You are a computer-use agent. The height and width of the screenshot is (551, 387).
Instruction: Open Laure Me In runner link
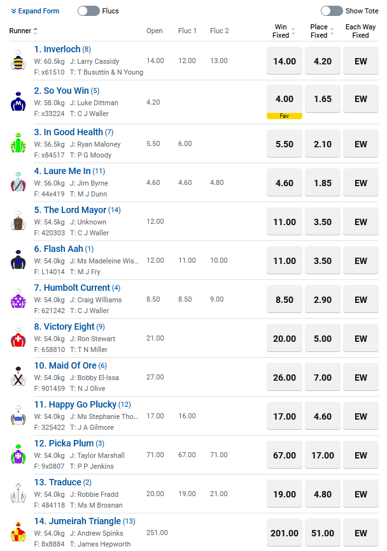(62, 171)
